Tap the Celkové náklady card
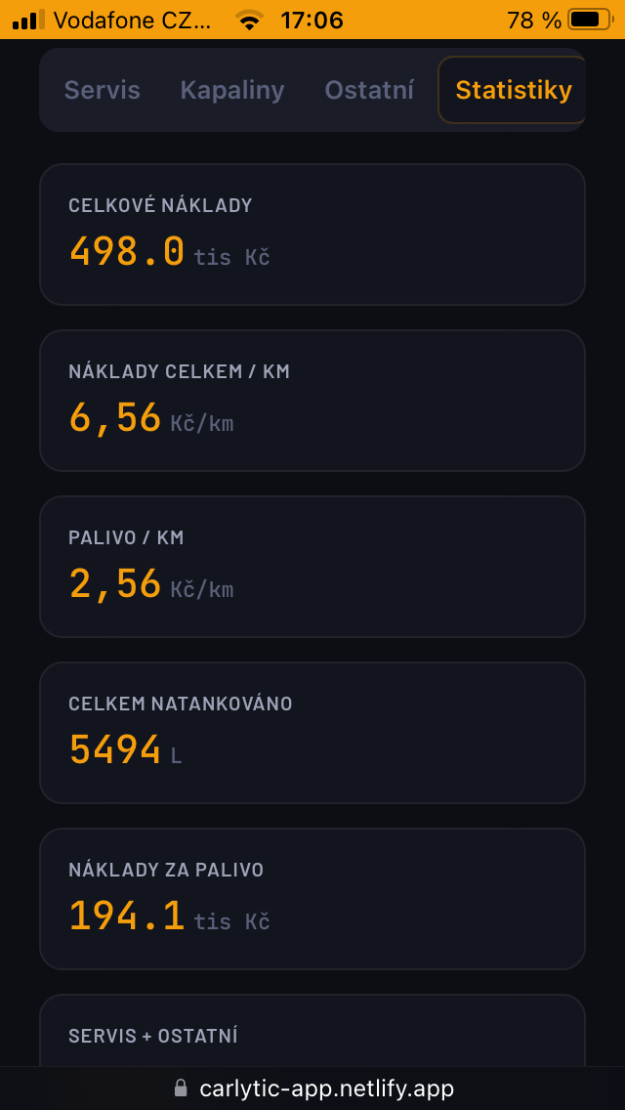The width and height of the screenshot is (625, 1110). coord(312,235)
